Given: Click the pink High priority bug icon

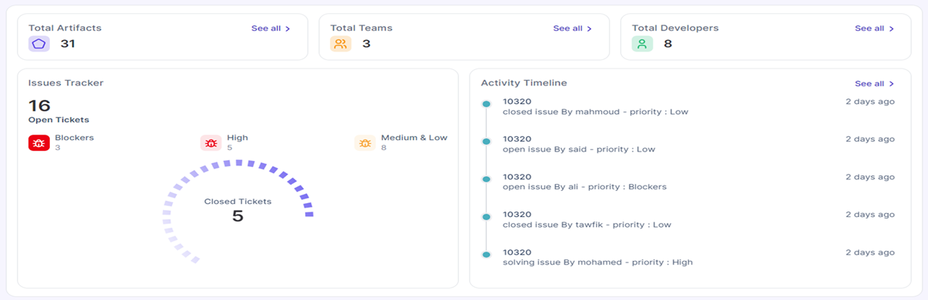Looking at the screenshot, I should [x=211, y=143].
